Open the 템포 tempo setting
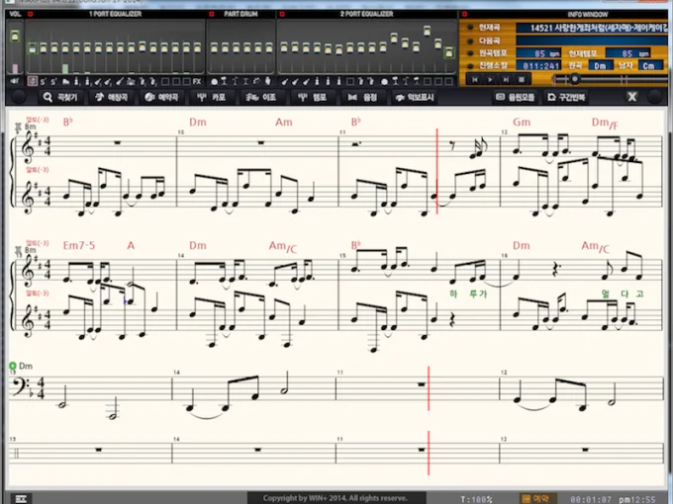Viewport: 673px width, 504px height. [313, 97]
